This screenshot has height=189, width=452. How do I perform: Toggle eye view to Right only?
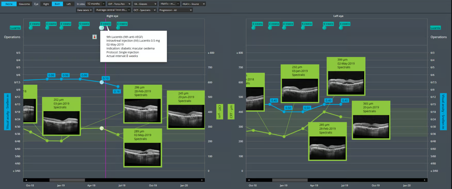point(46,4)
